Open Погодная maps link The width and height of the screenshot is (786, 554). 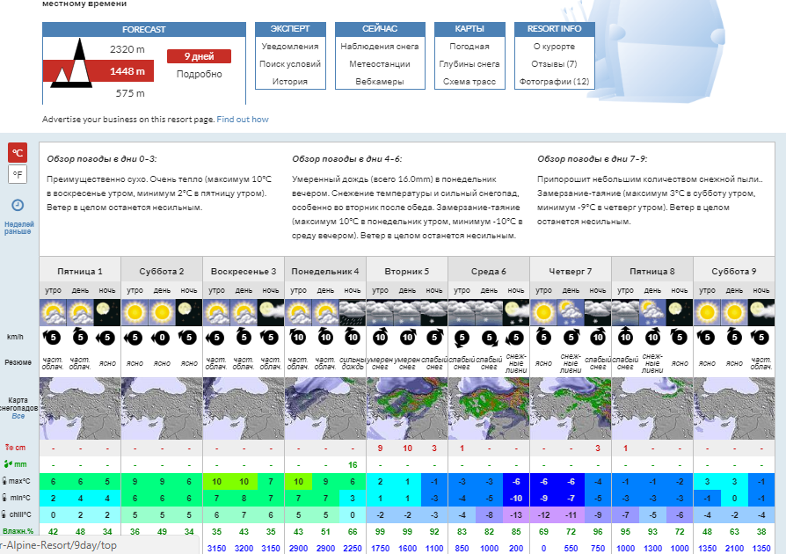tap(469, 47)
